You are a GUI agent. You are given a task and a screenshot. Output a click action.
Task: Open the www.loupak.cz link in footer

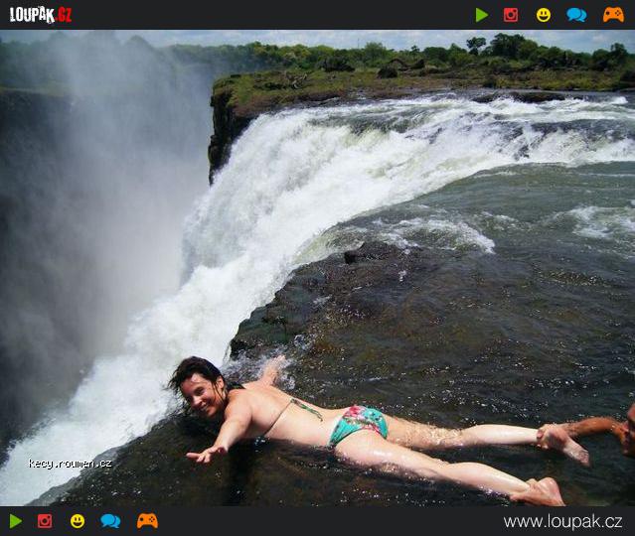tap(562, 521)
